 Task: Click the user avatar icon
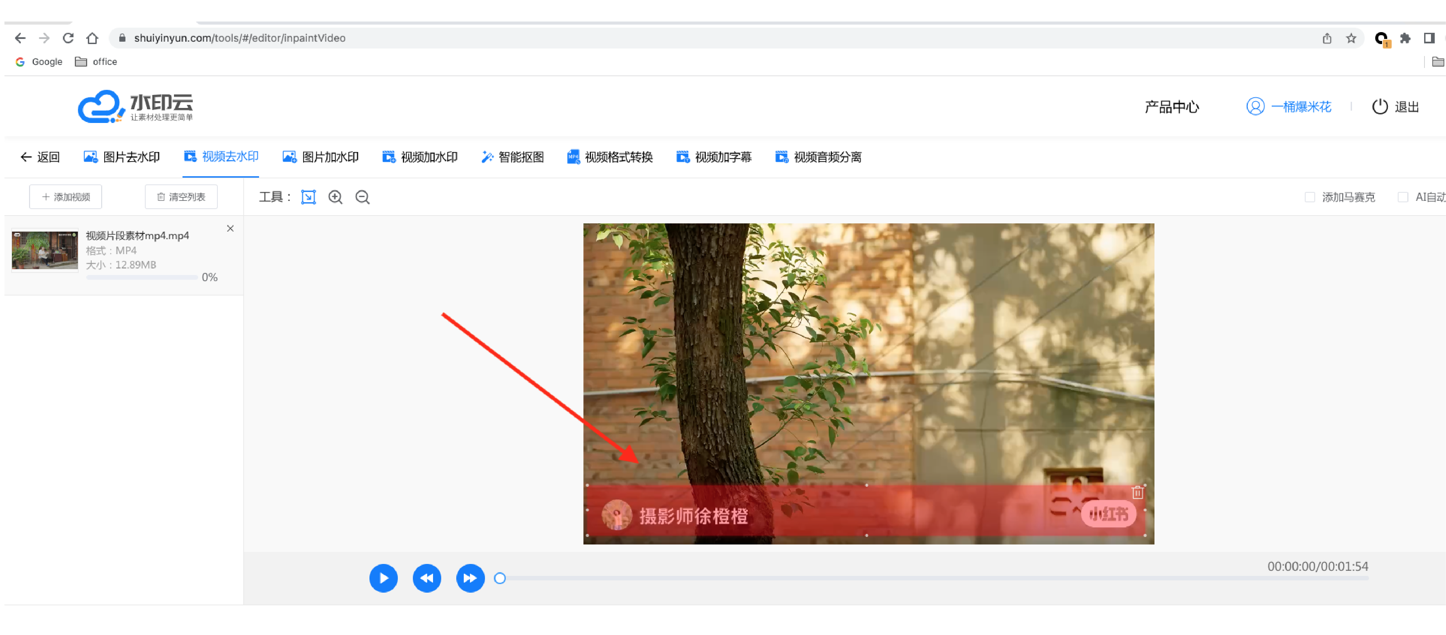point(1255,107)
